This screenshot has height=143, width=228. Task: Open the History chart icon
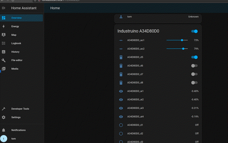click(x=4, y=52)
